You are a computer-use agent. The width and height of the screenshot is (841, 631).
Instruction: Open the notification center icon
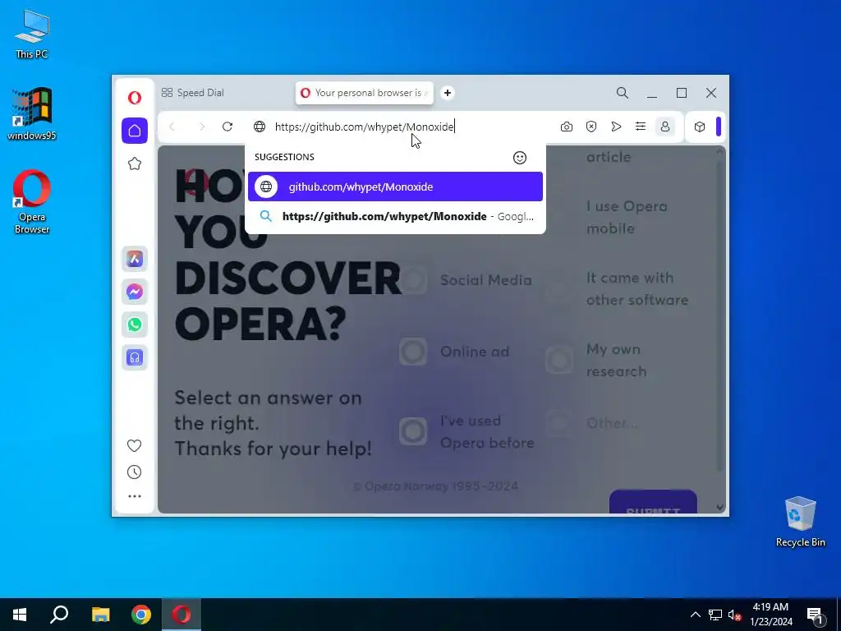point(814,615)
